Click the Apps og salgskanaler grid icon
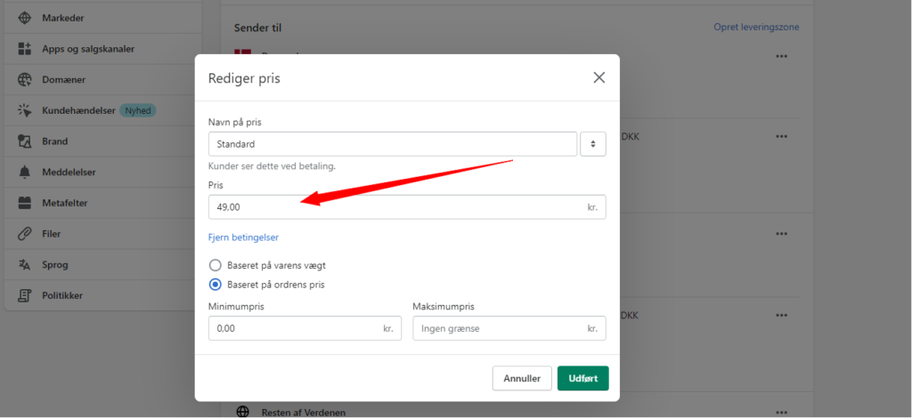 pos(24,49)
